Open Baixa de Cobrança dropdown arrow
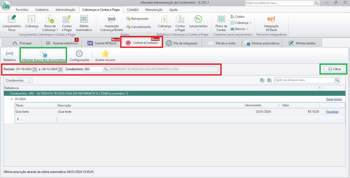350x178 pixels. click(57, 30)
